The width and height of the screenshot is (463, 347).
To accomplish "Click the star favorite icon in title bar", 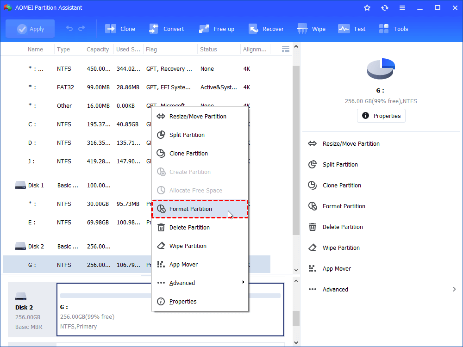I will click(x=367, y=8).
